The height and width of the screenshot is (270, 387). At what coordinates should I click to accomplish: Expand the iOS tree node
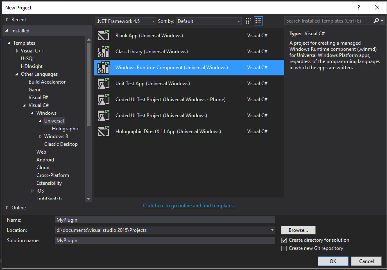[32, 191]
